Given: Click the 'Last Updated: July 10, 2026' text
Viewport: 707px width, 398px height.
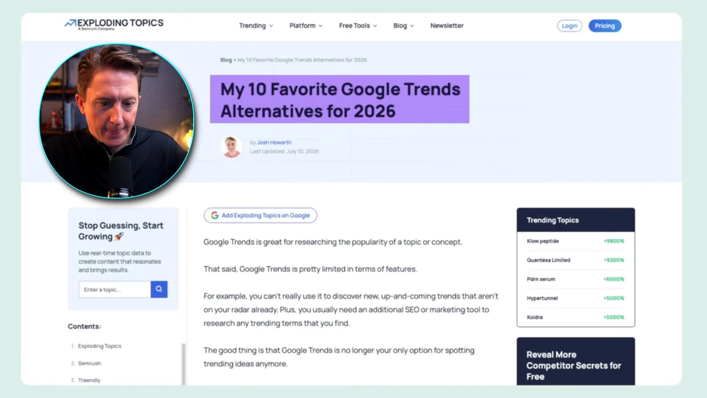Looking at the screenshot, I should pyautogui.click(x=284, y=151).
